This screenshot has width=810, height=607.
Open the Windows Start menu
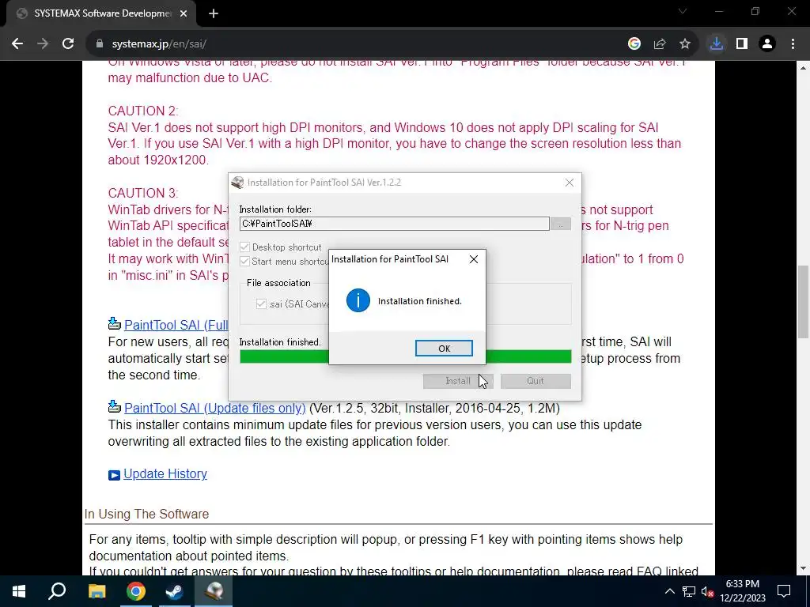[x=19, y=591]
